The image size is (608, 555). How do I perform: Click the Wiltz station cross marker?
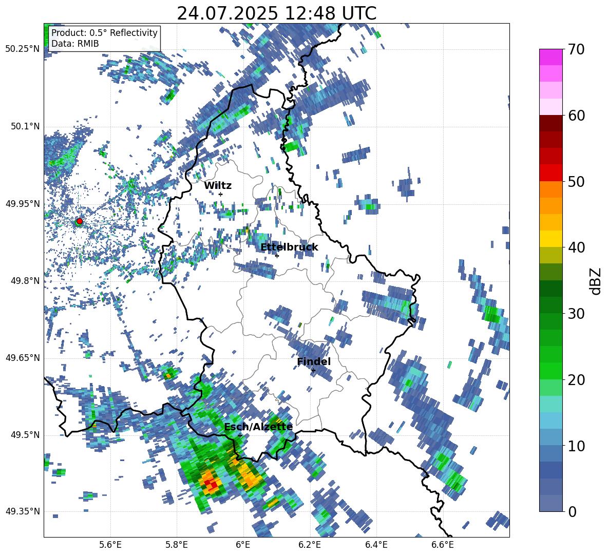[x=221, y=194]
